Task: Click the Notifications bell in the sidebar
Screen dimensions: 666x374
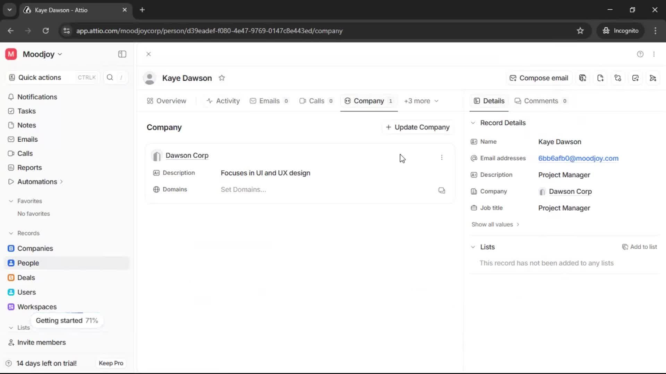Action: point(37,97)
